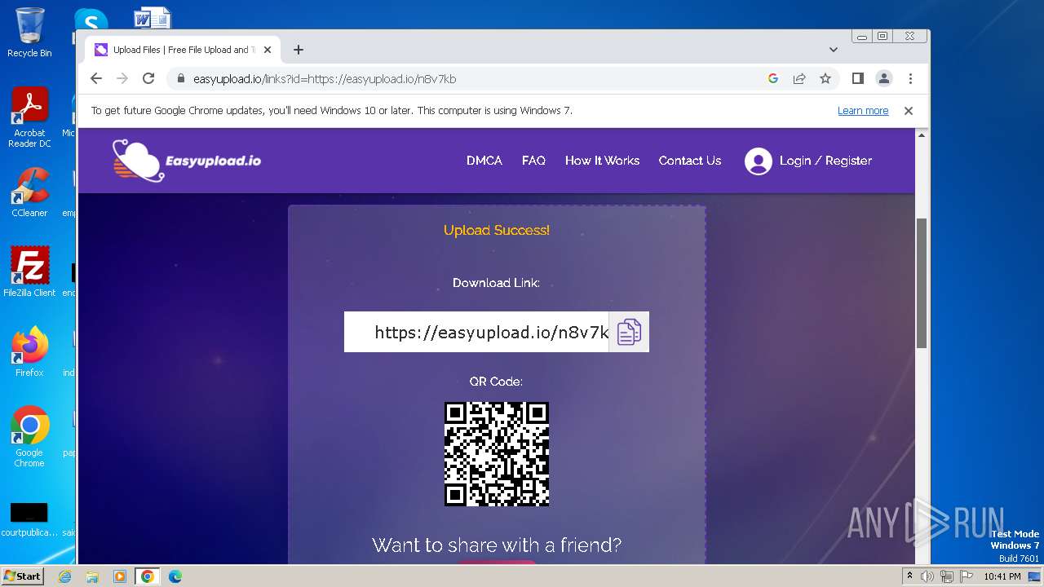Click the volume speaker tray icon
Image resolution: width=1044 pixels, height=587 pixels.
[x=927, y=576]
